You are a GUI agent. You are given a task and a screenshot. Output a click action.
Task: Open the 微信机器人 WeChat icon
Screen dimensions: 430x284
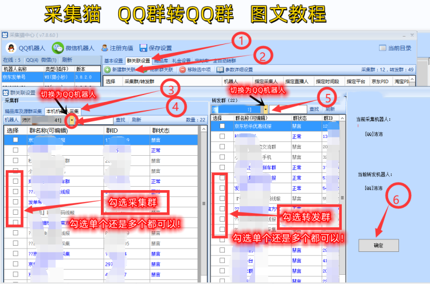[x=57, y=48]
